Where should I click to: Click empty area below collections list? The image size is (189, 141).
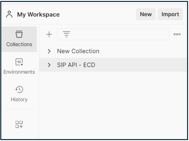[113, 105]
